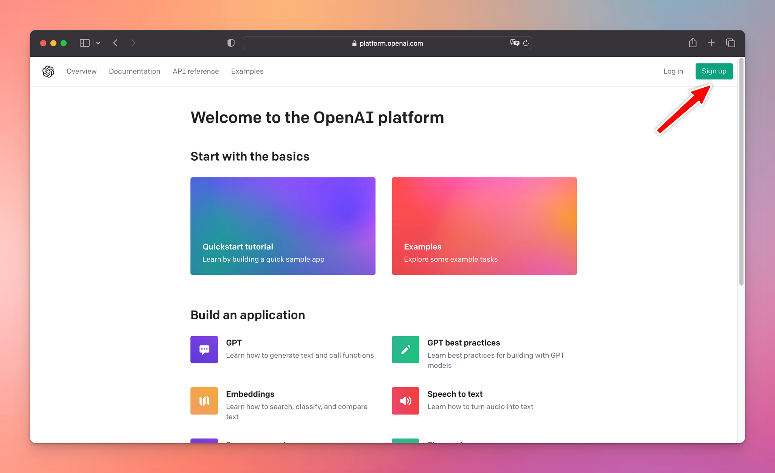The width and height of the screenshot is (775, 473).
Task: Open the share menu icon
Action: point(693,43)
